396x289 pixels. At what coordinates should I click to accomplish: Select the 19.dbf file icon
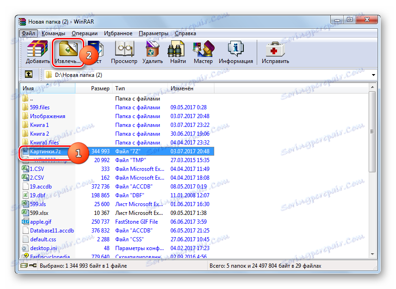point(25,195)
